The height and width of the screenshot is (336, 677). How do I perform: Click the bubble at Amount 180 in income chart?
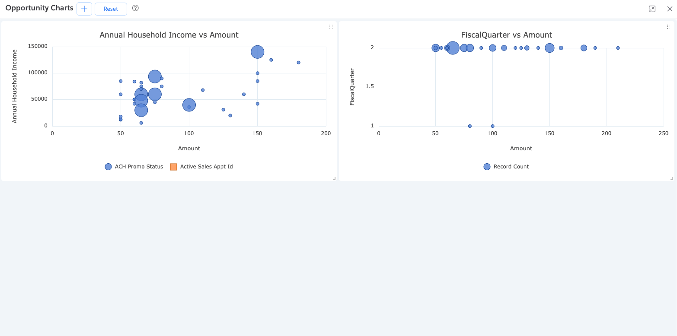point(298,63)
